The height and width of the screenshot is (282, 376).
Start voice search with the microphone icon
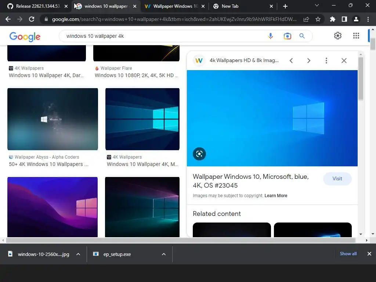pos(271,36)
